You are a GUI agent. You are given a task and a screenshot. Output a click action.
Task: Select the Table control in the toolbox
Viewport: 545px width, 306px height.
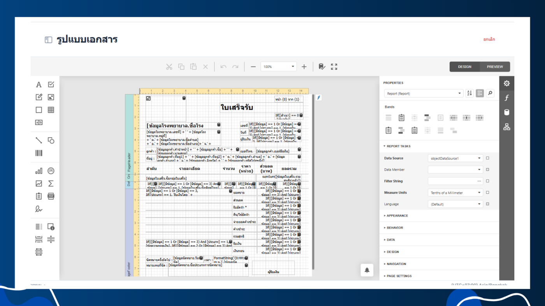point(51,110)
